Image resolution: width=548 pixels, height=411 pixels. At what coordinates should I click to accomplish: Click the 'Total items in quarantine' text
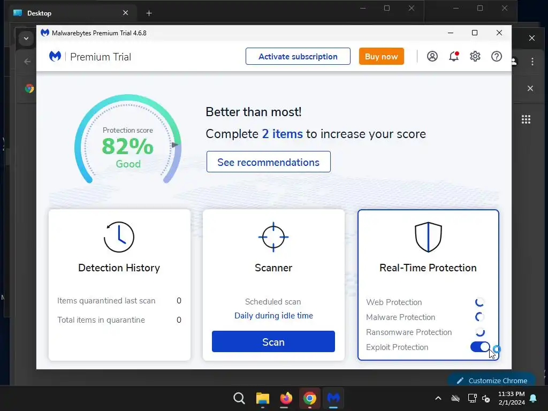101,320
